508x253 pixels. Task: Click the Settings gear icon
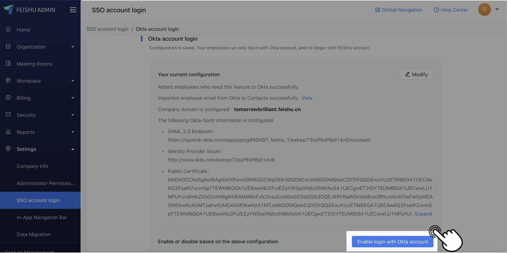click(8, 149)
